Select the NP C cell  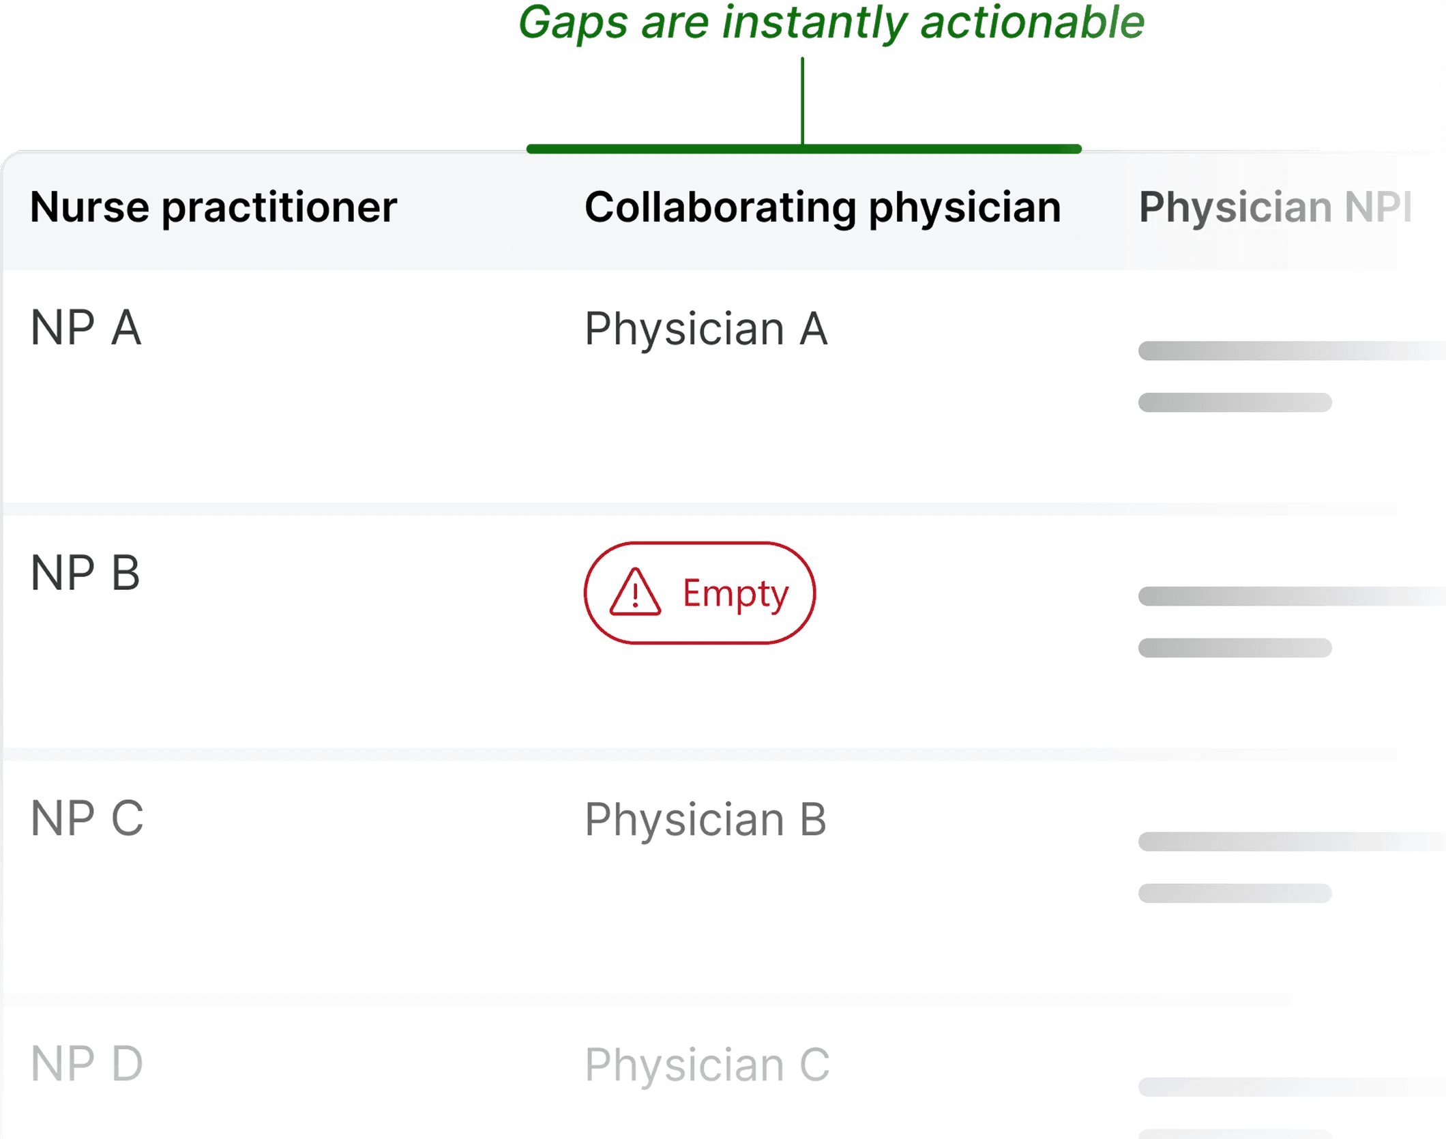coord(87,818)
